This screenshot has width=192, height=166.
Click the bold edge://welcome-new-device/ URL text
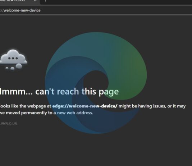pyautogui.click(x=85, y=106)
